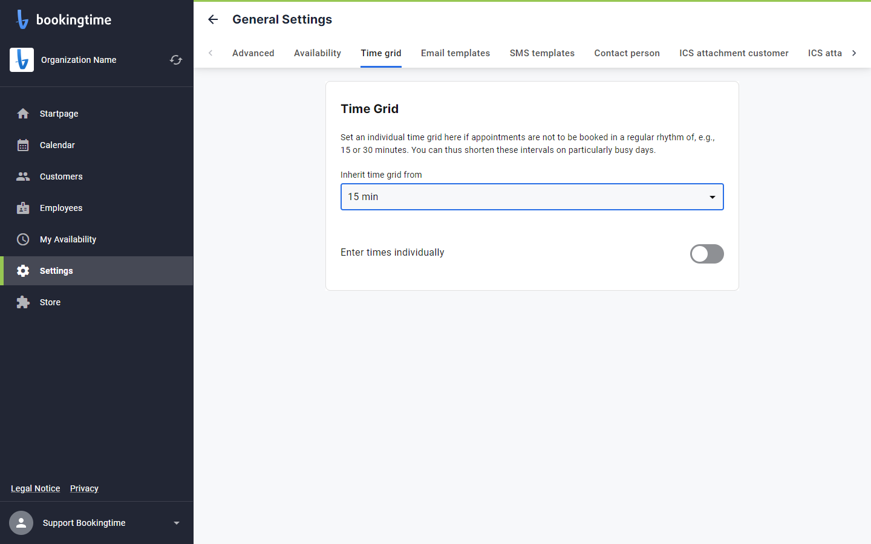Click the Startpage home icon
Screen dimensions: 871x544
click(x=23, y=114)
